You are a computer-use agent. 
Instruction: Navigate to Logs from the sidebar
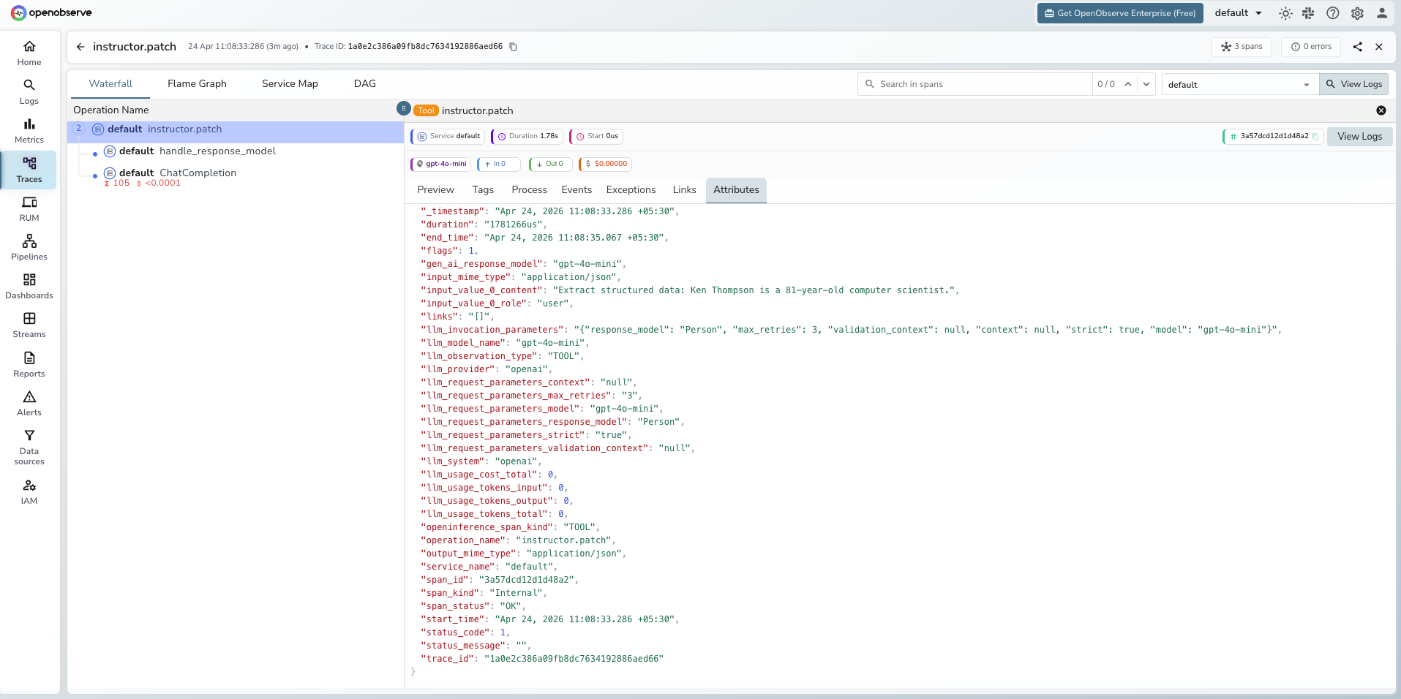pyautogui.click(x=29, y=92)
